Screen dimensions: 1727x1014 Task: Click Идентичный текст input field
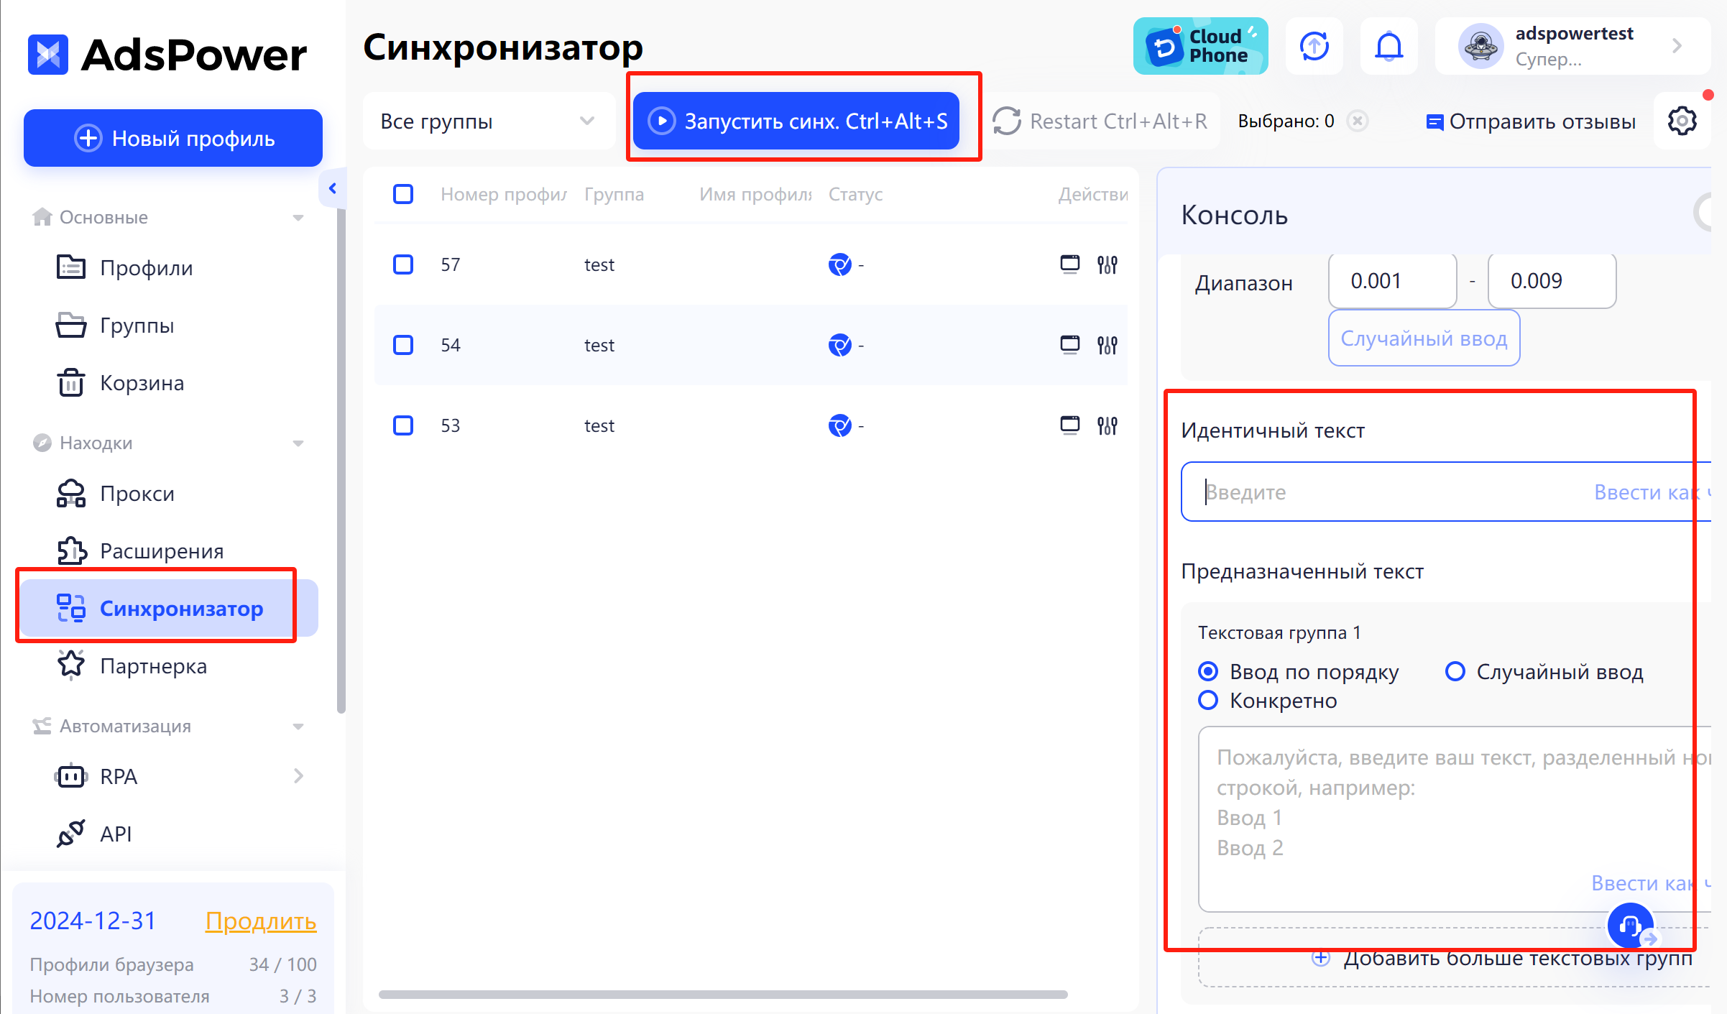click(1388, 492)
